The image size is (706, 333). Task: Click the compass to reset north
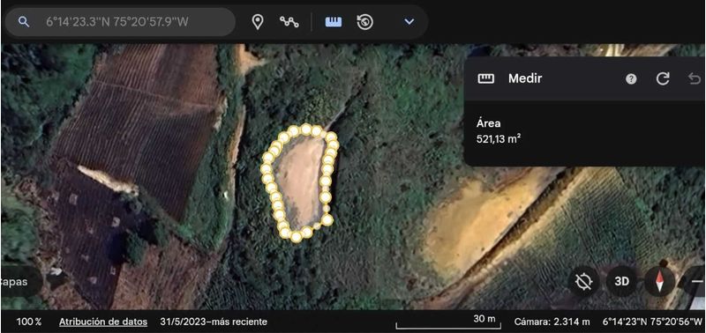tap(659, 282)
